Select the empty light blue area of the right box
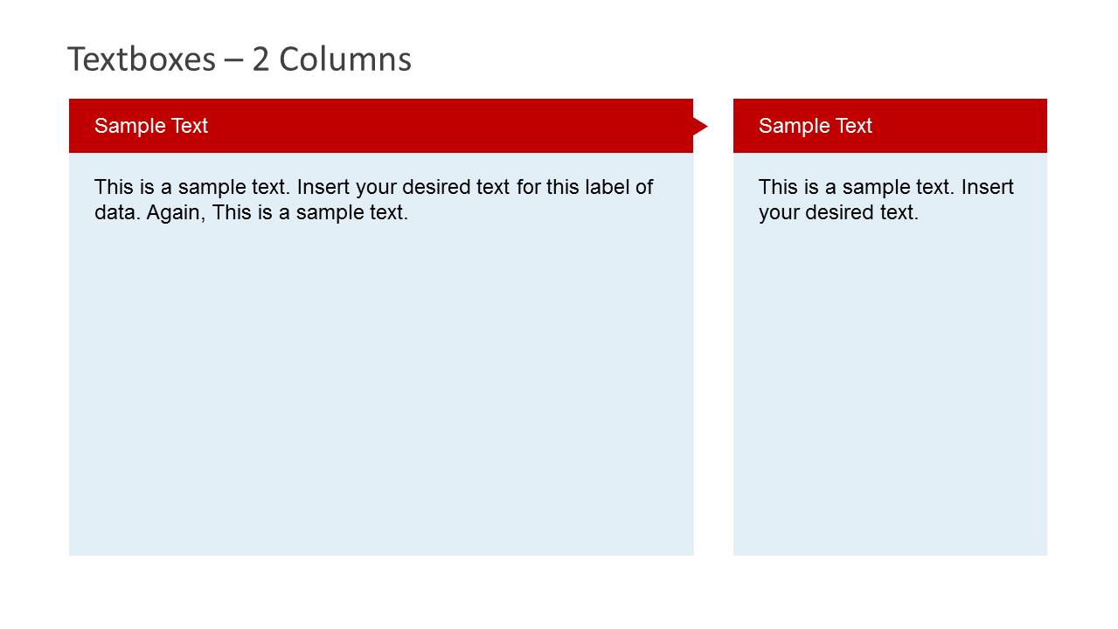 click(890, 389)
